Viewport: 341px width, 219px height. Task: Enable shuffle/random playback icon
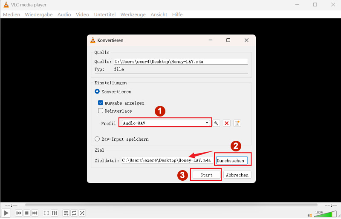coord(82,213)
